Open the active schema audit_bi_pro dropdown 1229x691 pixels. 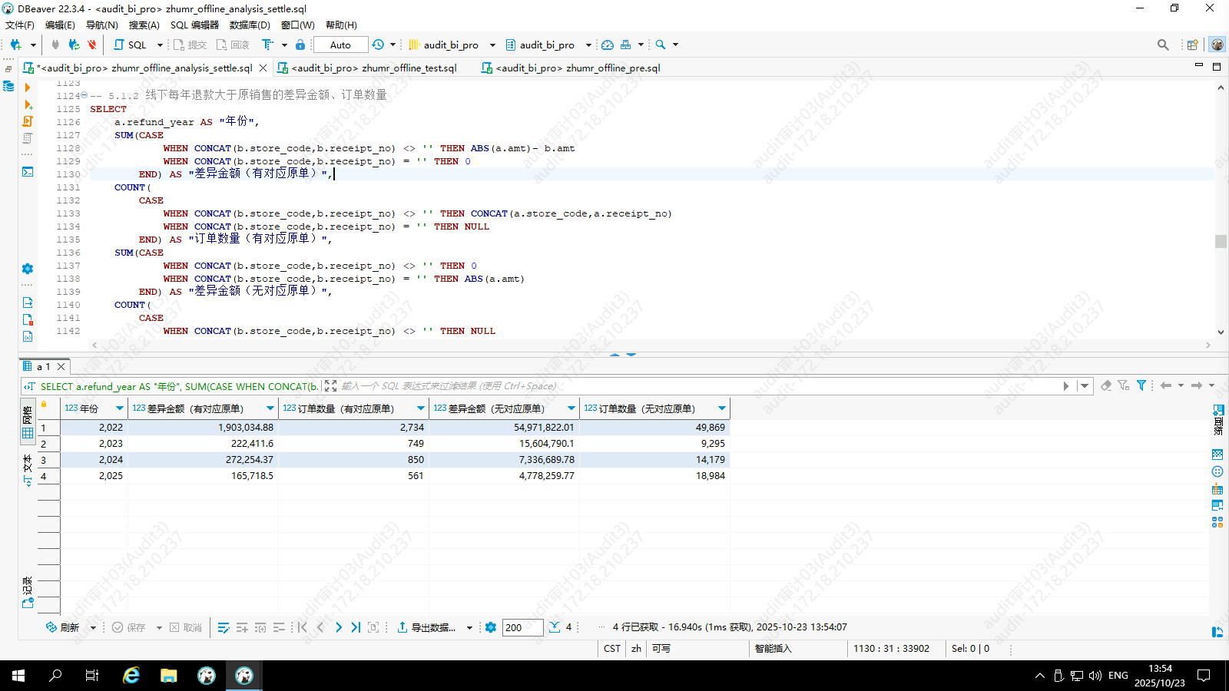coord(588,45)
